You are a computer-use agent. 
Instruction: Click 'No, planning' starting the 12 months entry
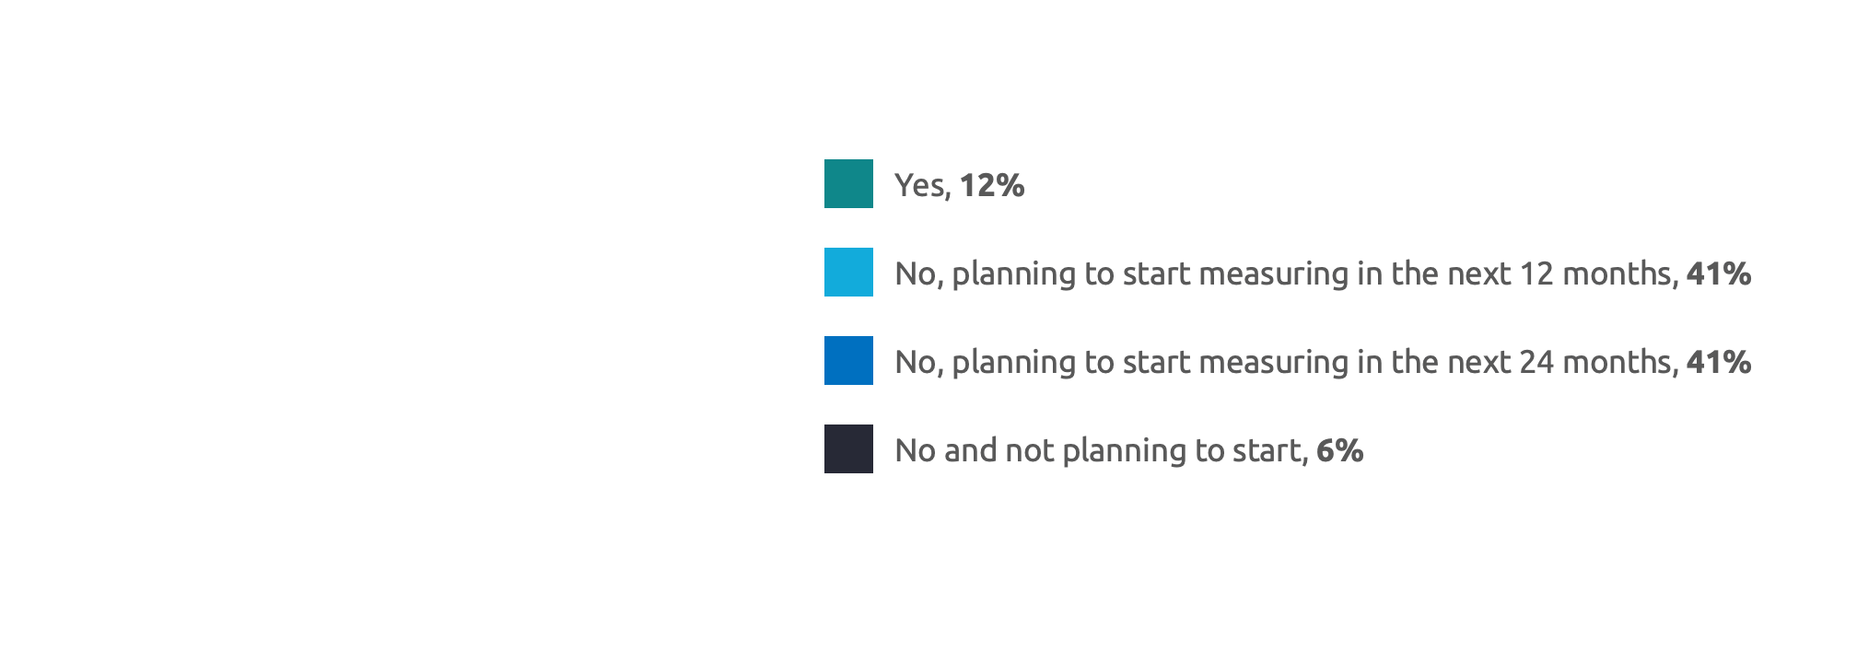(985, 274)
